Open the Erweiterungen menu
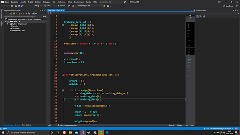This screenshot has height=135, width=240. click(79, 2)
